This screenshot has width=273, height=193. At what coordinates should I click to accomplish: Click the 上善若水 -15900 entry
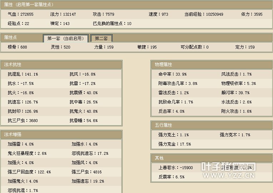click(175, 167)
